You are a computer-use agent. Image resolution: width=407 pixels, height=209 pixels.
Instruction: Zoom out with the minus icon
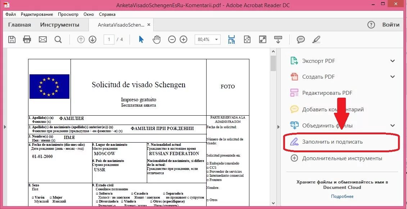point(172,40)
